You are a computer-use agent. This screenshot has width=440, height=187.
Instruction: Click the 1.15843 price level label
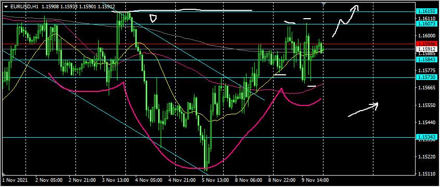426,59
